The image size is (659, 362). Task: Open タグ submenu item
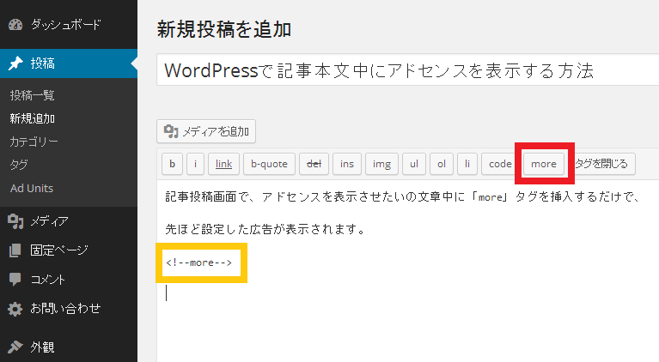coord(19,165)
